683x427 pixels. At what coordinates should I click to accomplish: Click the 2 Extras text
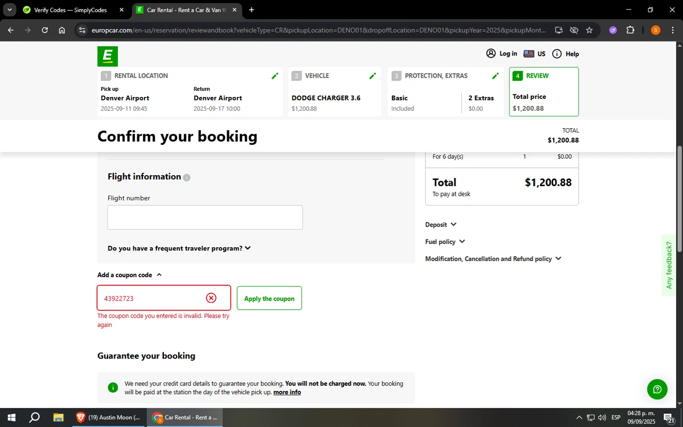coord(481,98)
